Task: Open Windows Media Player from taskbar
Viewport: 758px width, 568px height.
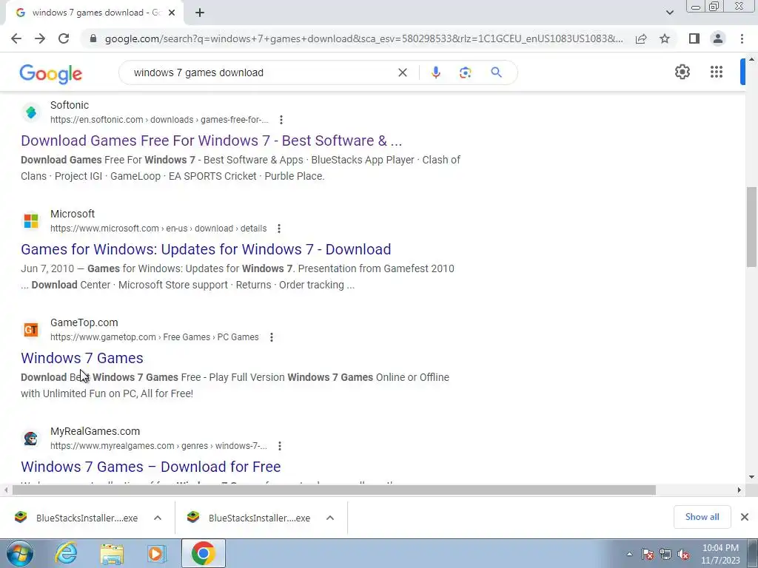Action: [x=157, y=553]
